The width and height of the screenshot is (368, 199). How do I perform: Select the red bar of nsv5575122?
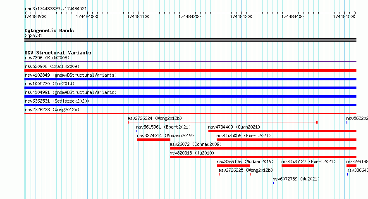[x=298, y=166]
